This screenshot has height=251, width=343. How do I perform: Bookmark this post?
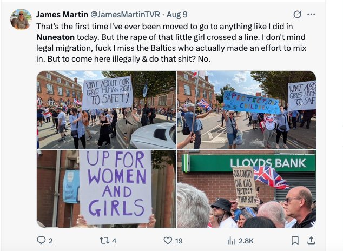tap(295, 240)
